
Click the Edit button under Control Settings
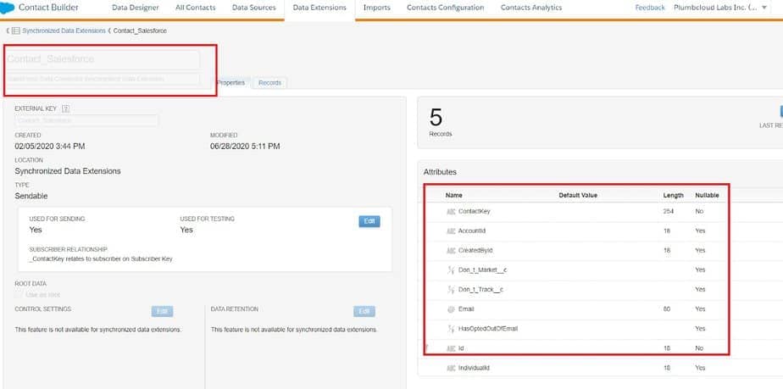pyautogui.click(x=162, y=312)
